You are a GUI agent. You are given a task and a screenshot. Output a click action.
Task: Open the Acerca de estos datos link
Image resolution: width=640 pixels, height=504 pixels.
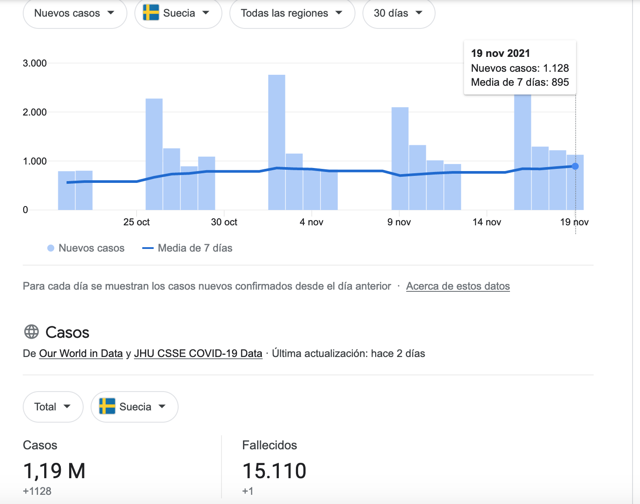pyautogui.click(x=458, y=286)
